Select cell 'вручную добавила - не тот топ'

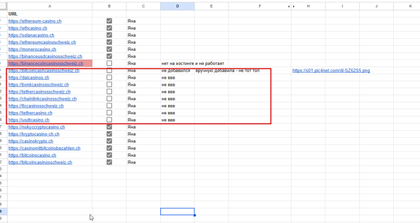(227, 71)
